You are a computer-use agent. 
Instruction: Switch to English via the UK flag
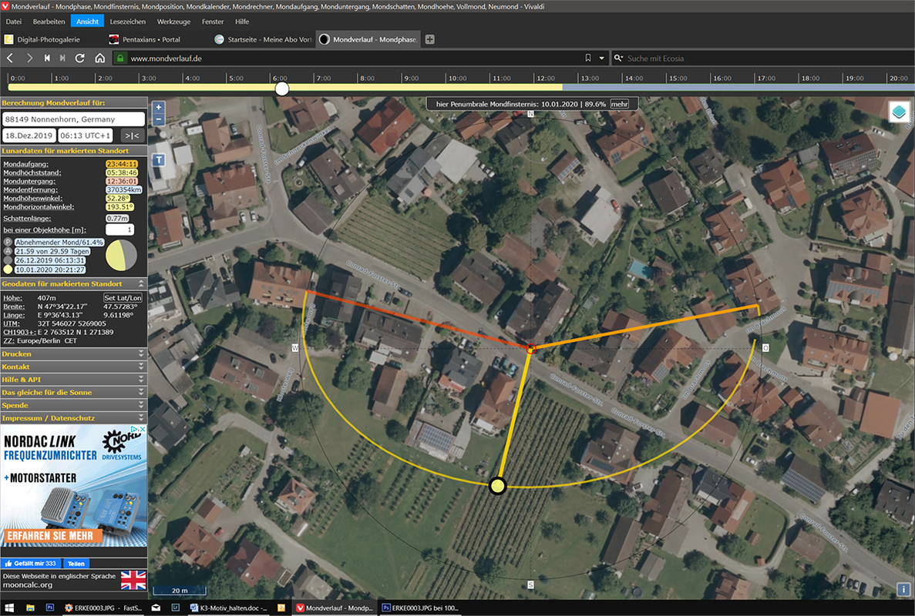point(133,581)
